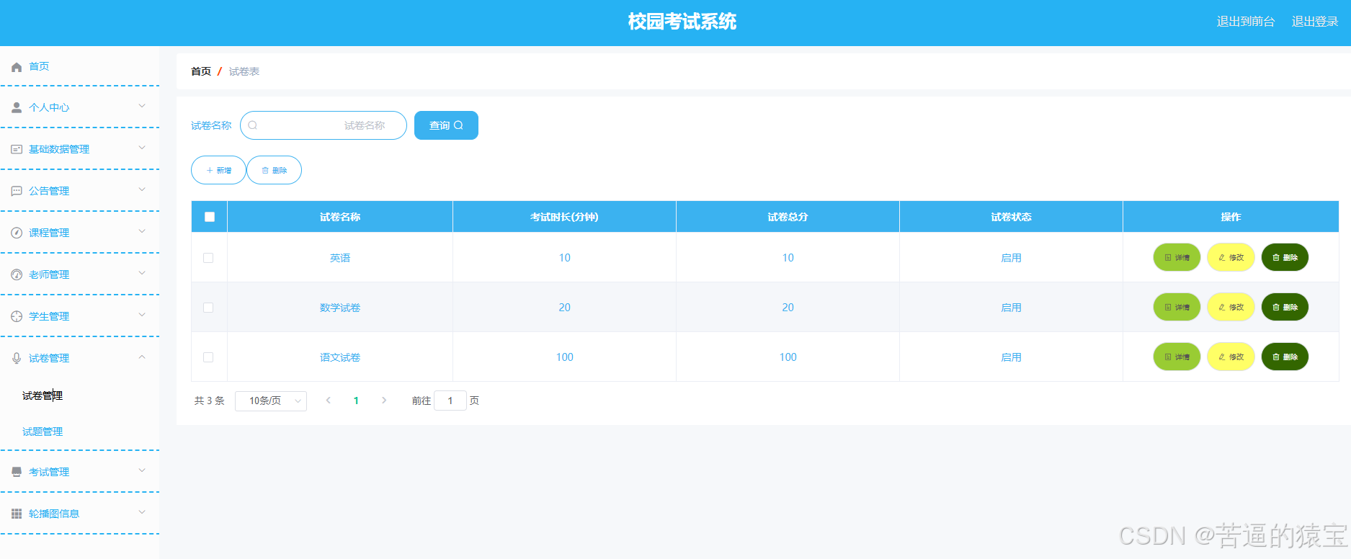
Task: Click the 语文试卷 name cell
Action: click(340, 357)
